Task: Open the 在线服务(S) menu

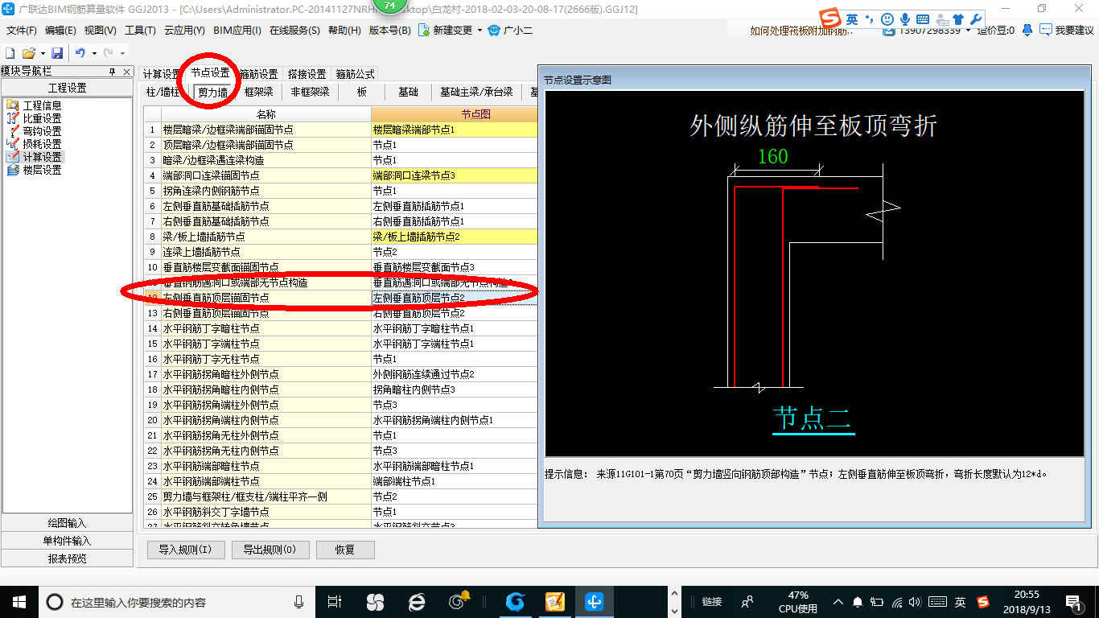Action: click(x=294, y=31)
